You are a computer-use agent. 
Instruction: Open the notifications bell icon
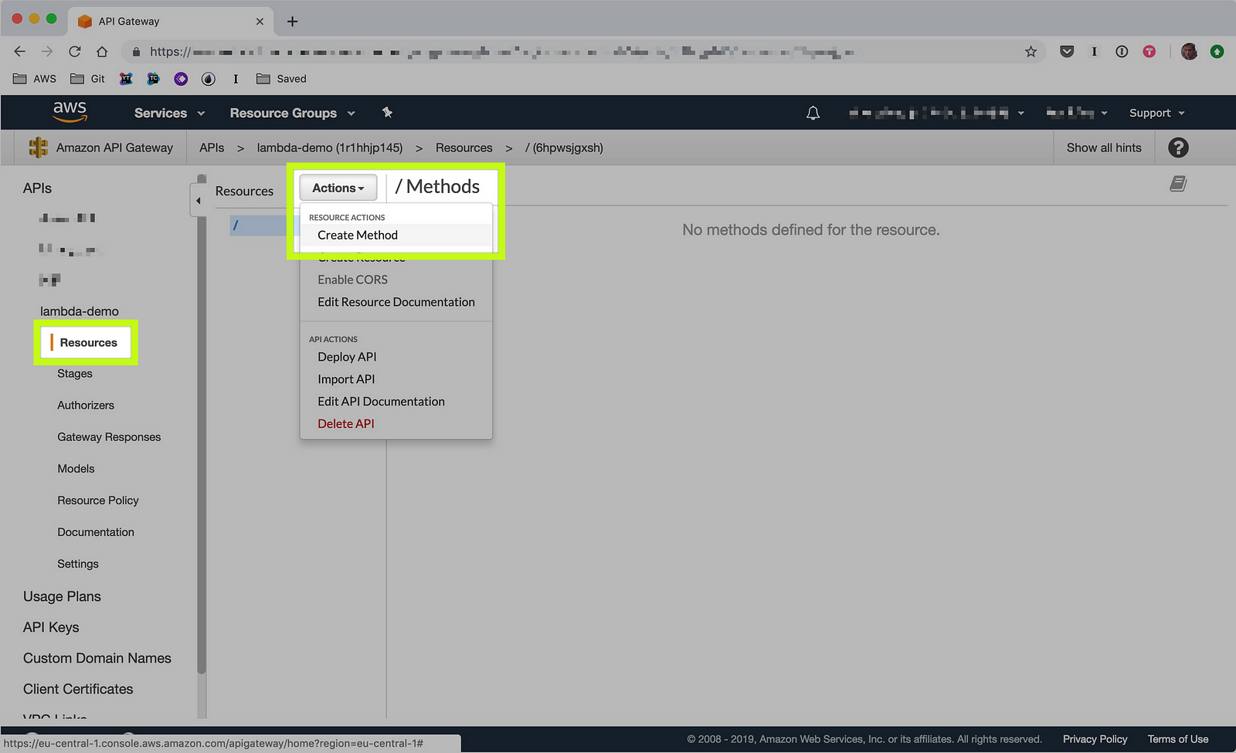[813, 113]
